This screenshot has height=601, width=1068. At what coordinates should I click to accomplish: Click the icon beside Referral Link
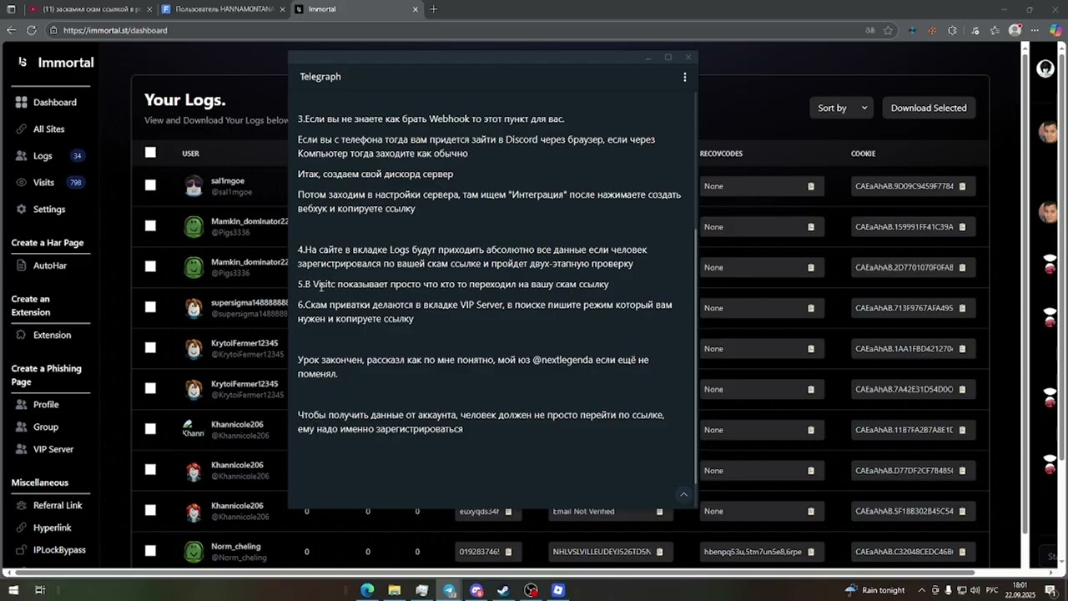pyautogui.click(x=22, y=505)
